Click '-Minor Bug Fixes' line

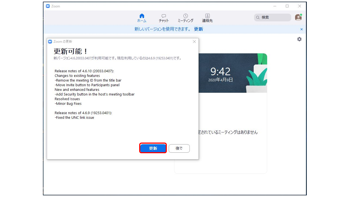pos(68,103)
